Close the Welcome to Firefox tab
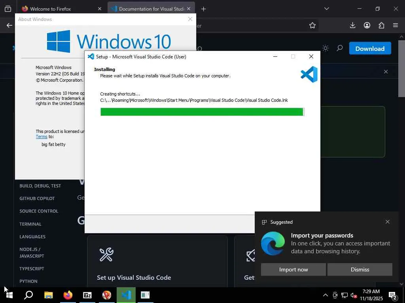Image resolution: width=405 pixels, height=303 pixels. pyautogui.click(x=100, y=9)
